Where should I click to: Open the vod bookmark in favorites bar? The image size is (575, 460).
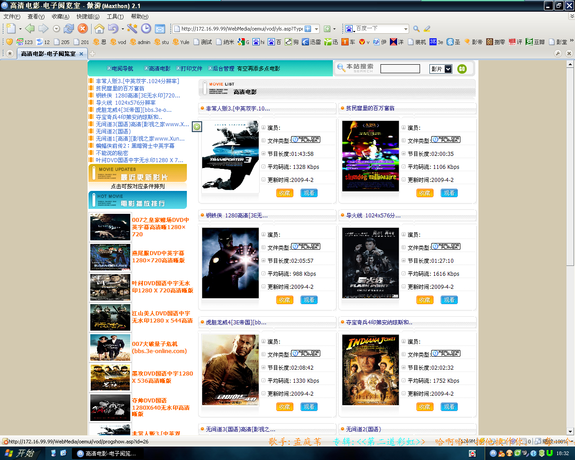pyautogui.click(x=118, y=42)
